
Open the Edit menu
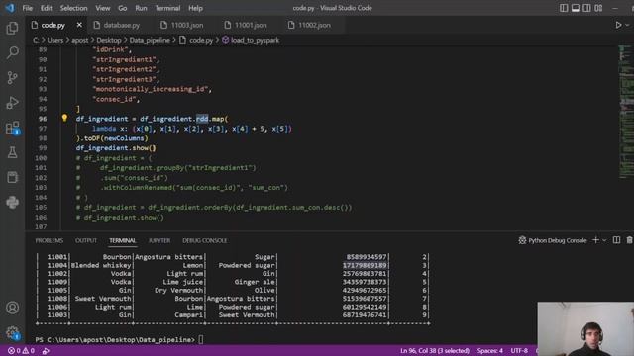(x=47, y=8)
